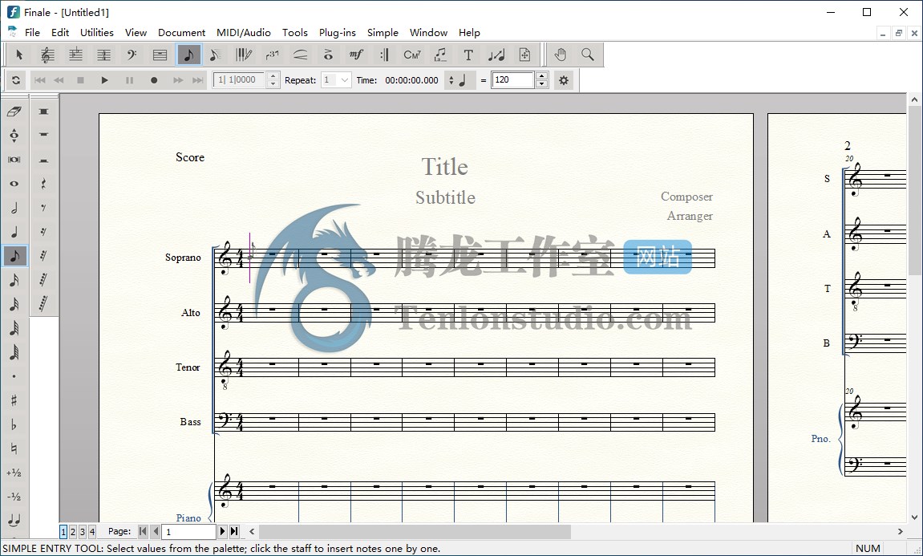Viewport: 923px width, 556px height.
Task: Pick the whole rest in rests palette
Action: [43, 136]
